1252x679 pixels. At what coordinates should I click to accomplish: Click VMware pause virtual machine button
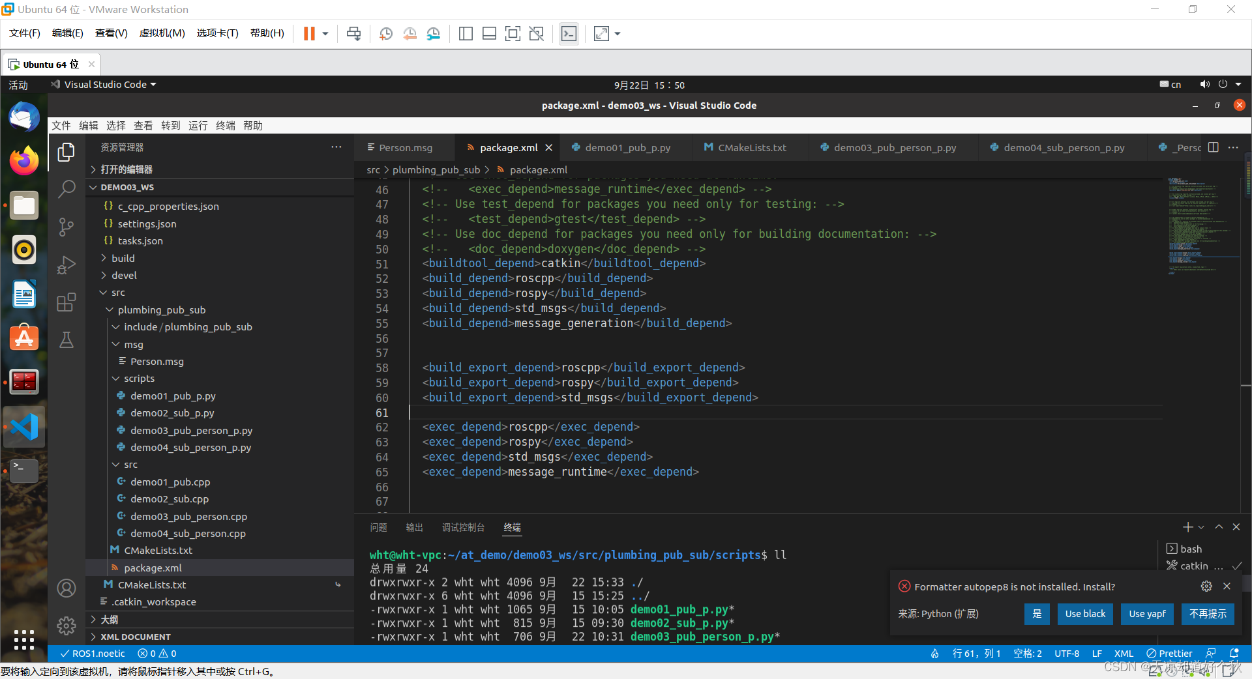pos(309,34)
